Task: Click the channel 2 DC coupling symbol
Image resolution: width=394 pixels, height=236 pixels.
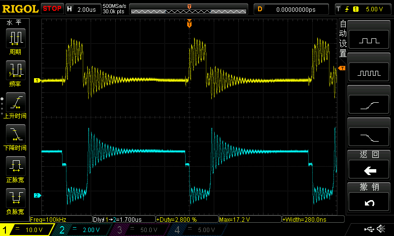Action: click(x=75, y=229)
